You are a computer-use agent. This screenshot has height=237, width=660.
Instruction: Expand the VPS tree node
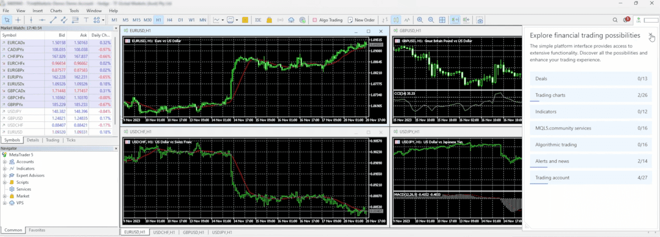[x=5, y=203]
